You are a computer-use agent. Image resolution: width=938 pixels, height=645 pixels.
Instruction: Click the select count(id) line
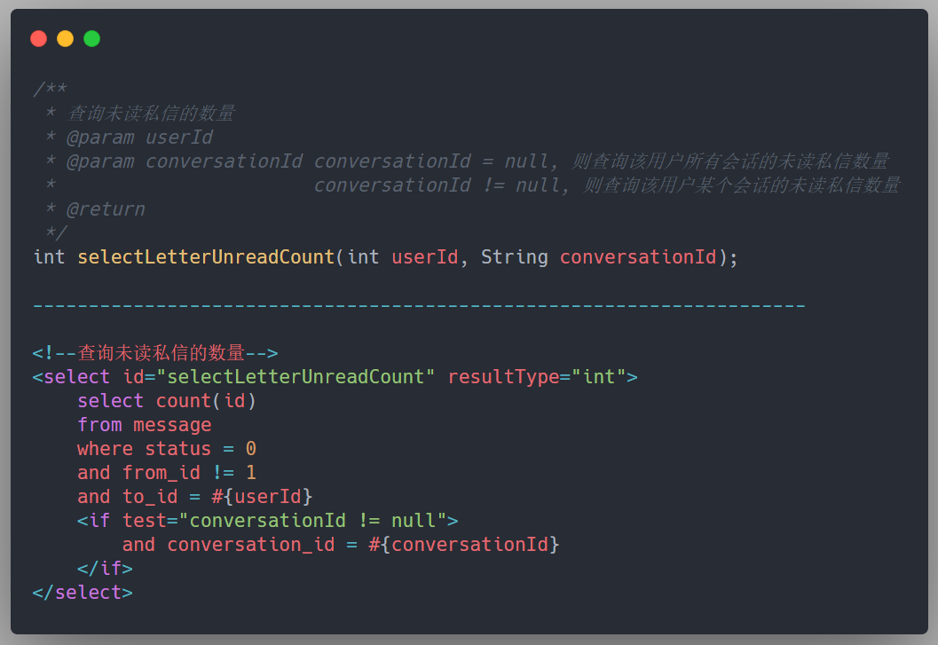(167, 401)
